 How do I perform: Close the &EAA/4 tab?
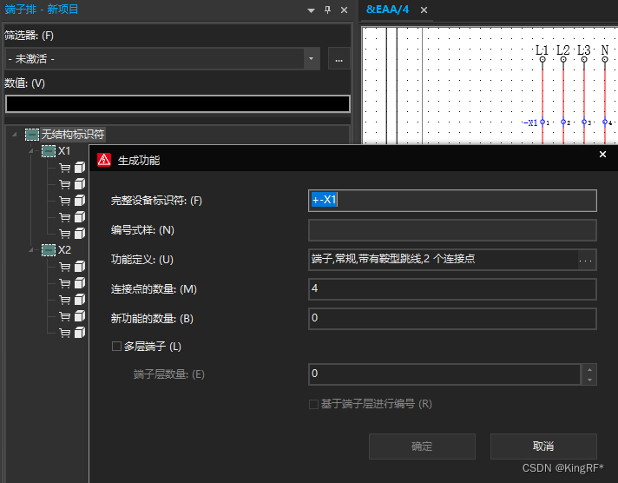[x=424, y=10]
